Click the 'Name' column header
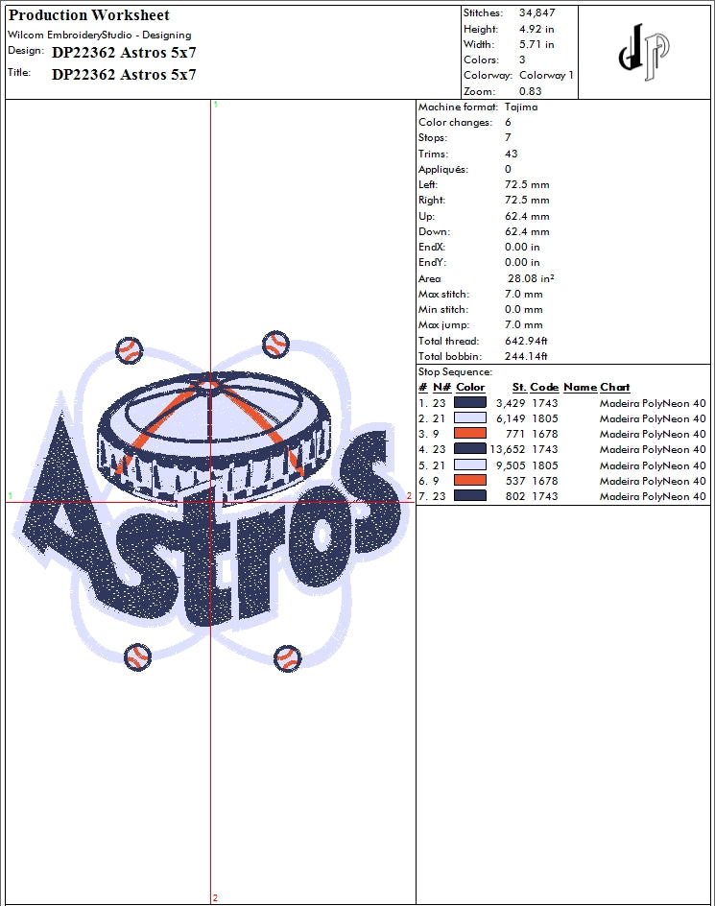Image resolution: width=715 pixels, height=906 pixels. [x=581, y=387]
